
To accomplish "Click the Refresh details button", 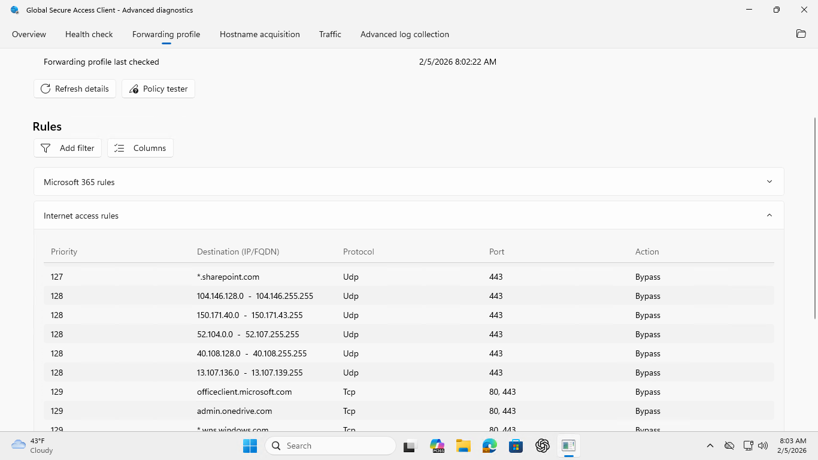I will pos(75,89).
